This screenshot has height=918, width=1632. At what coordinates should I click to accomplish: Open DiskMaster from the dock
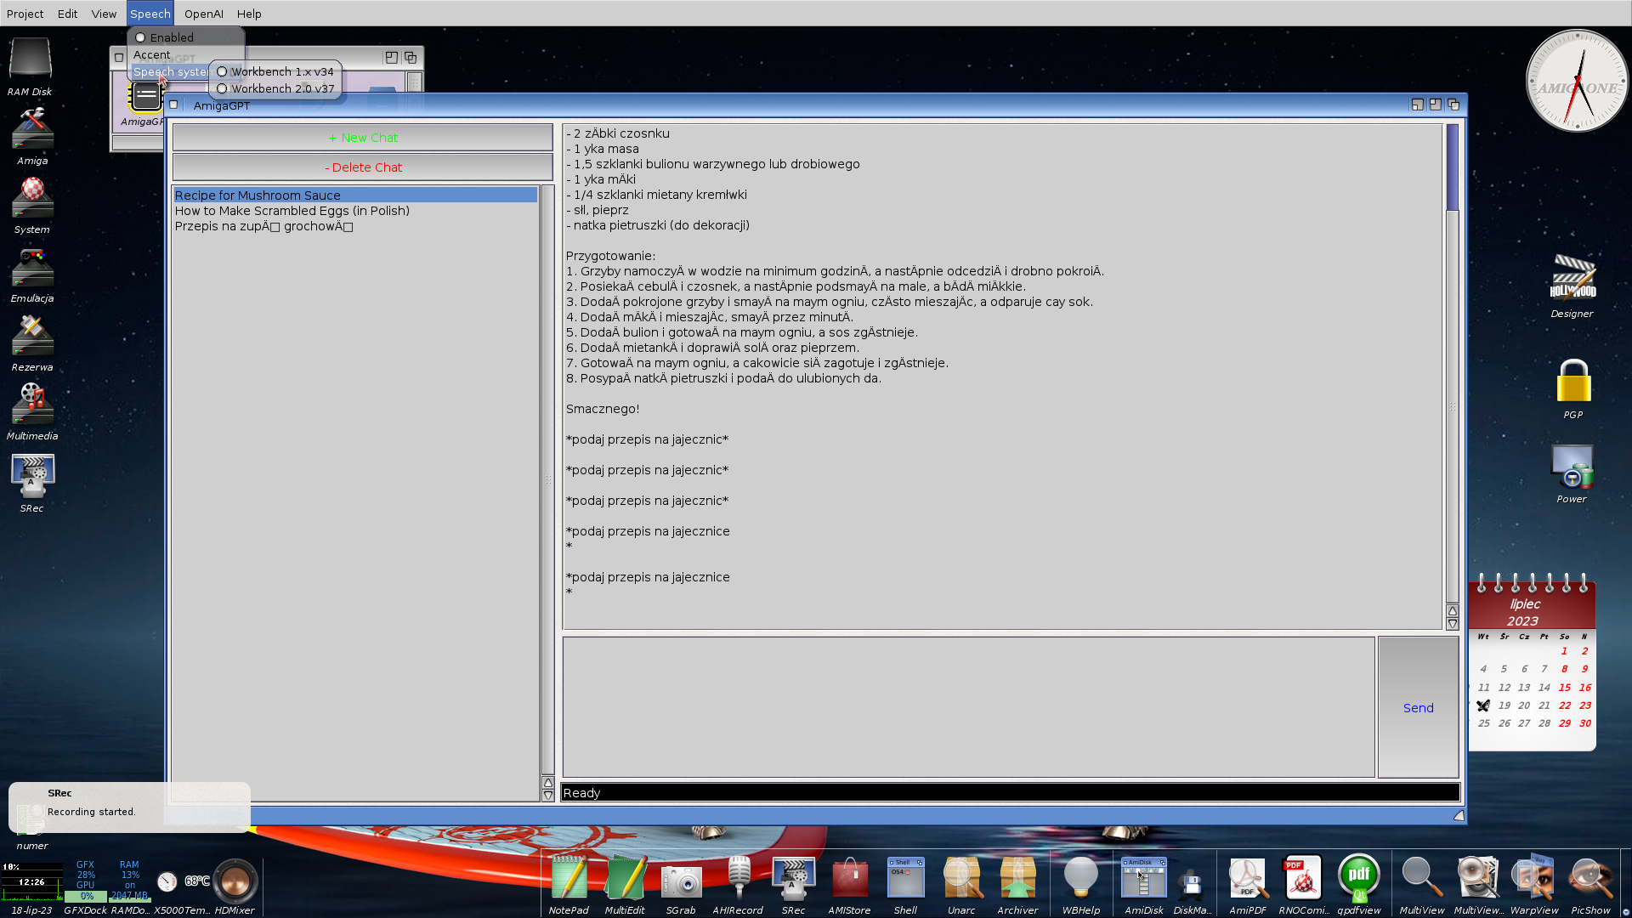(x=1192, y=884)
